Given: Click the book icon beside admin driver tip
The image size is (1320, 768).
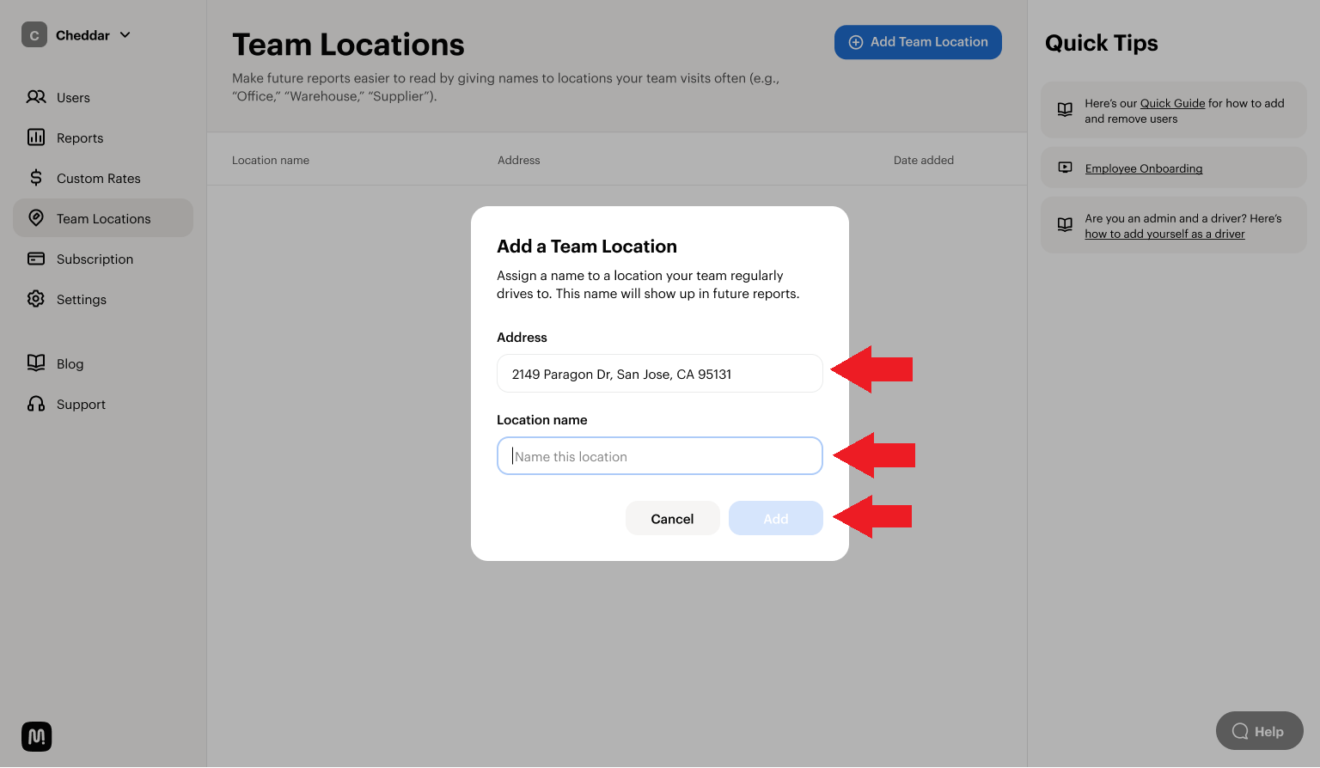Looking at the screenshot, I should pos(1065,225).
